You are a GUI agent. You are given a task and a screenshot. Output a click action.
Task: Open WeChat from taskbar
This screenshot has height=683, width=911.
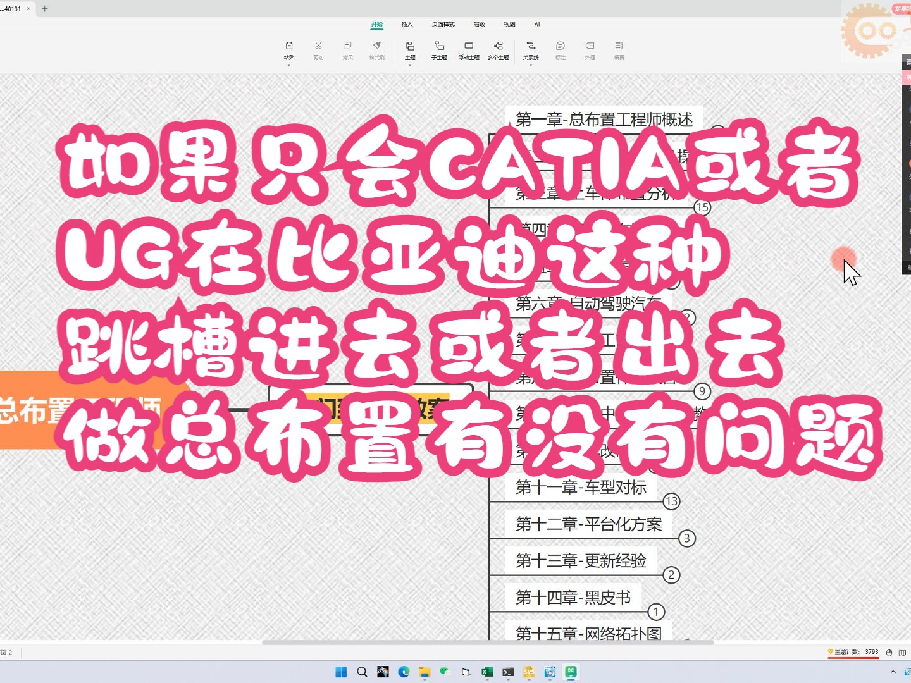pyautogui.click(x=445, y=672)
